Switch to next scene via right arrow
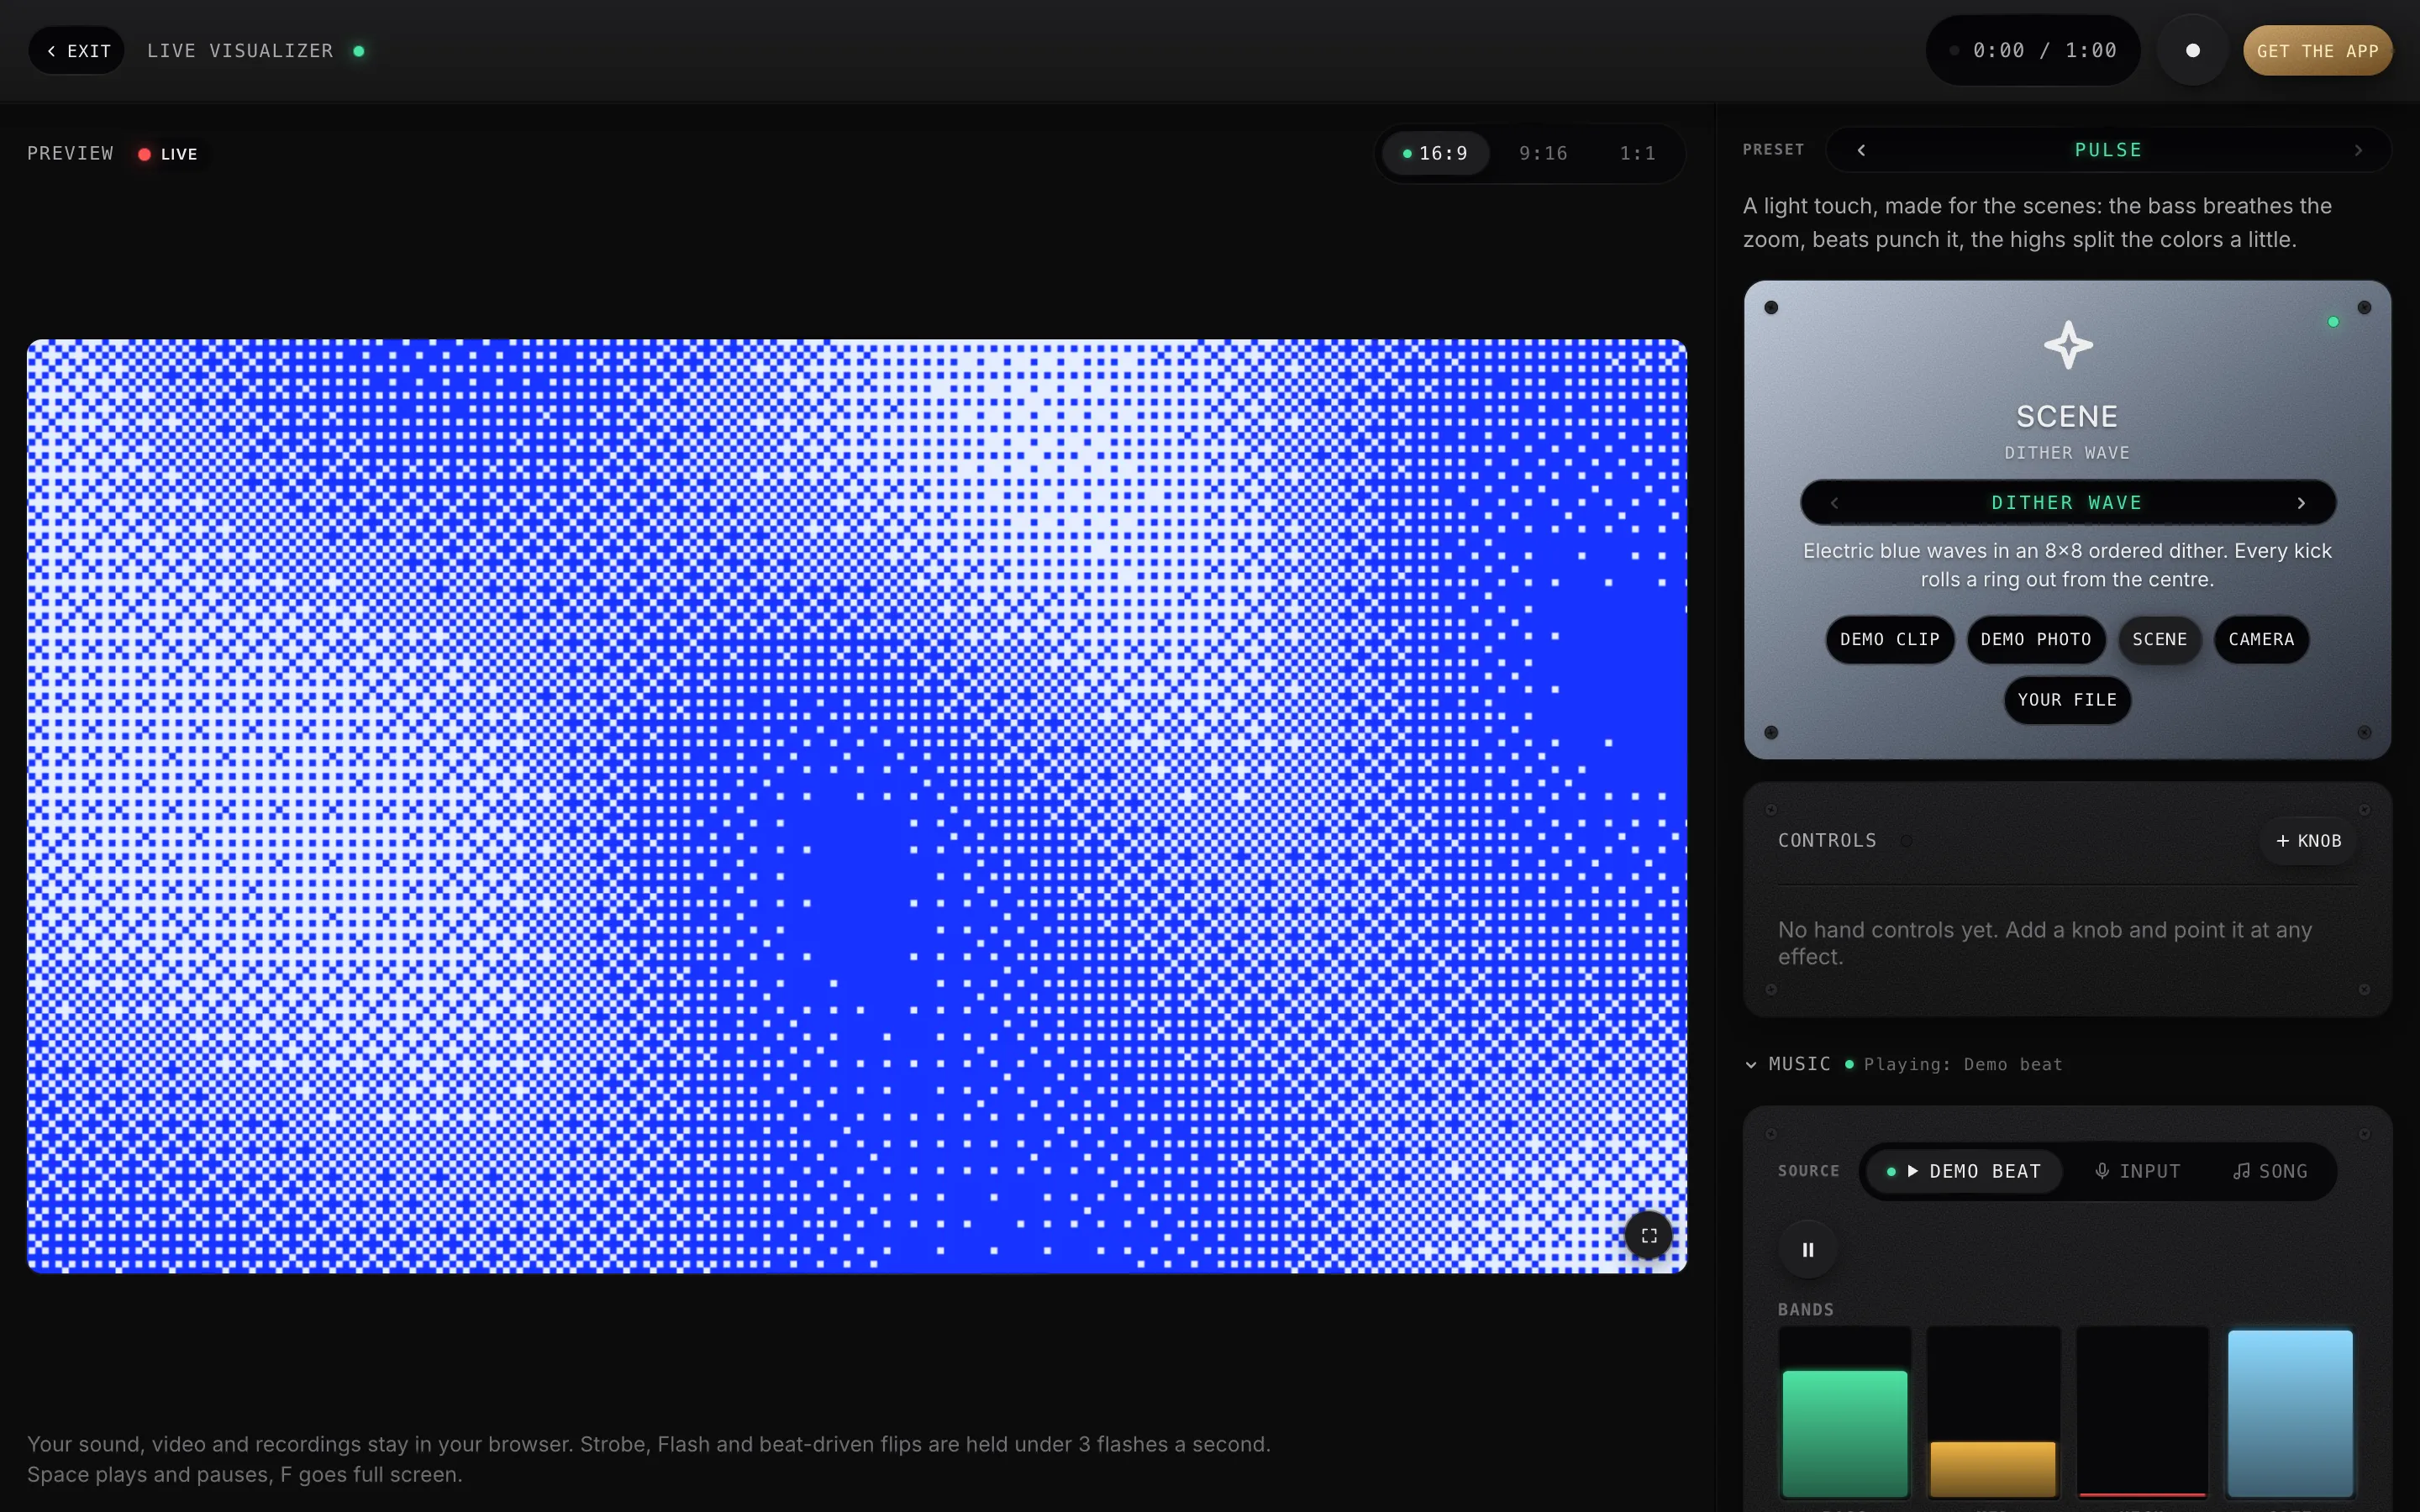Image resolution: width=2420 pixels, height=1512 pixels. click(x=2301, y=503)
